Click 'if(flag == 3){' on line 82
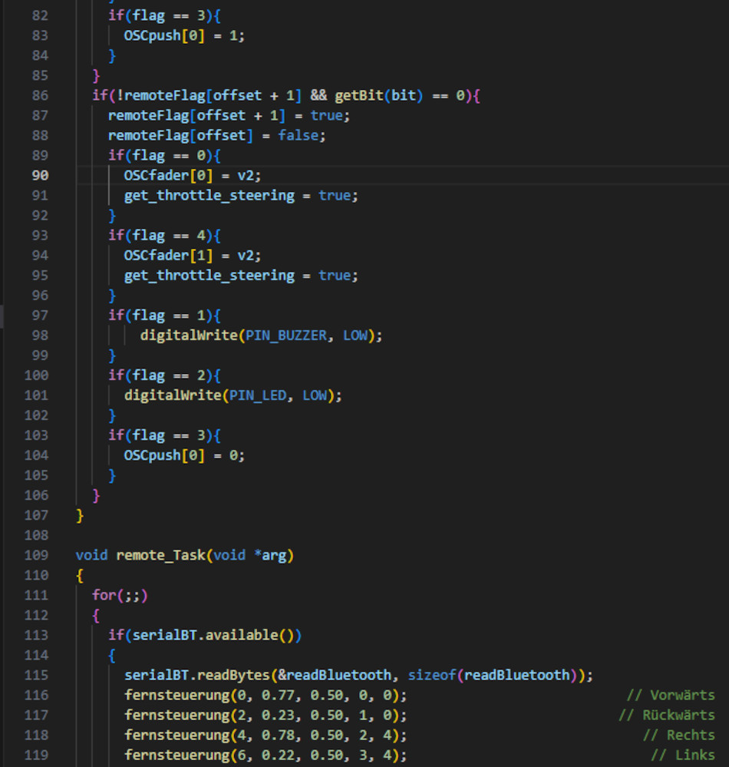The height and width of the screenshot is (767, 729). point(164,15)
